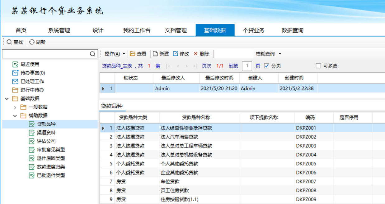Click the 编码 column header

click(x=310, y=117)
